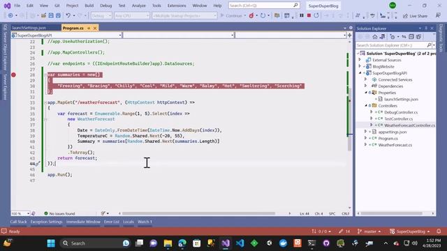Switch to the launchSettings.json tab
447x251 pixels.
coord(29,28)
